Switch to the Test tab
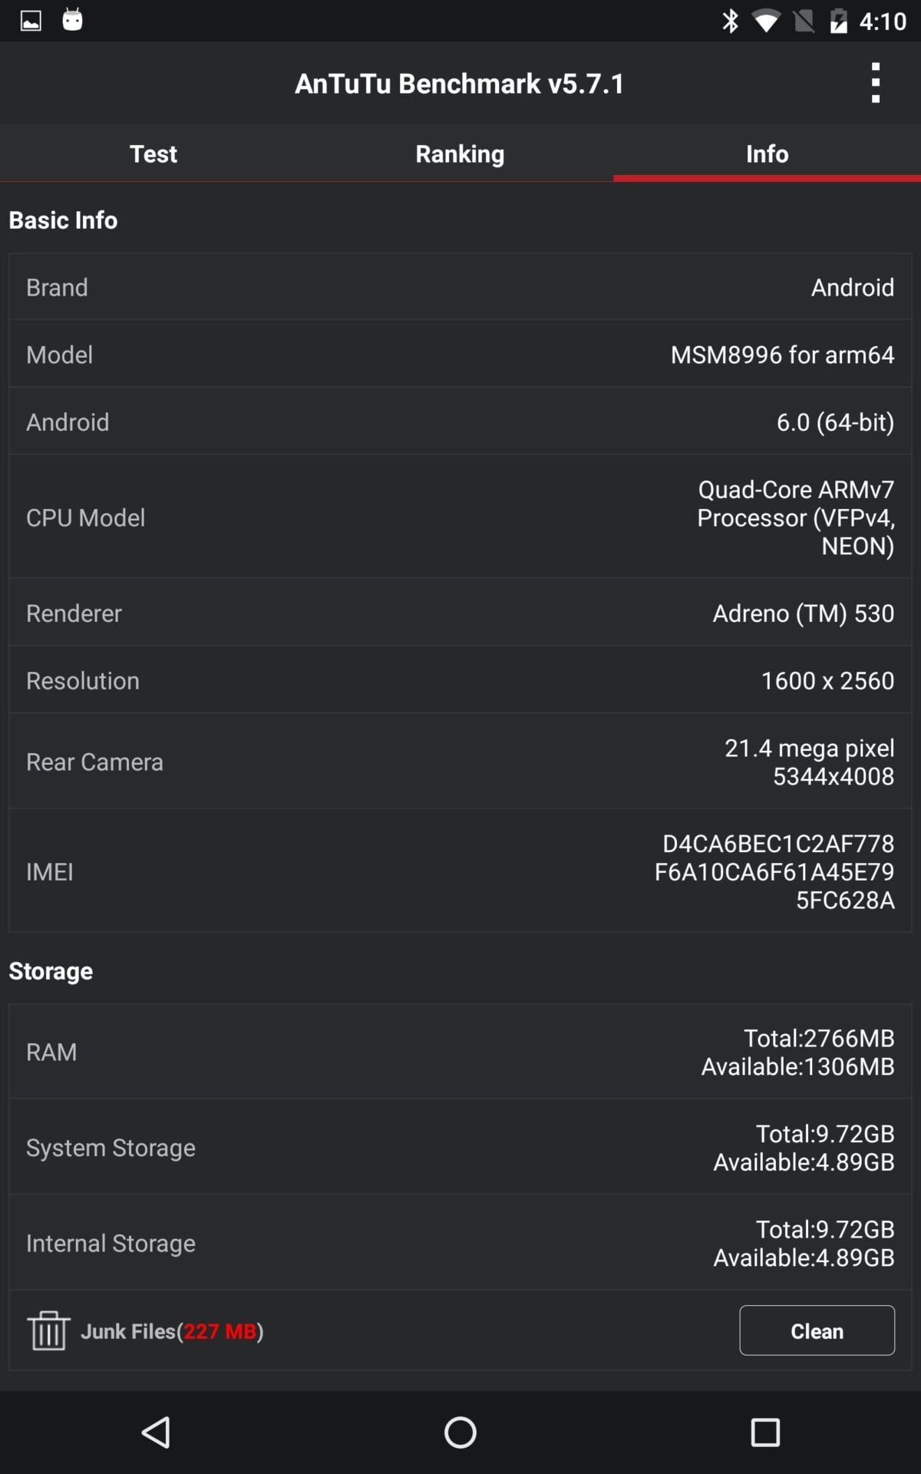921x1474 pixels. coord(153,154)
